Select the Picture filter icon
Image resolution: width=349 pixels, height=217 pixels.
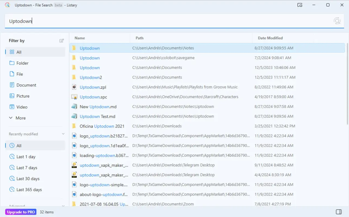(12, 96)
